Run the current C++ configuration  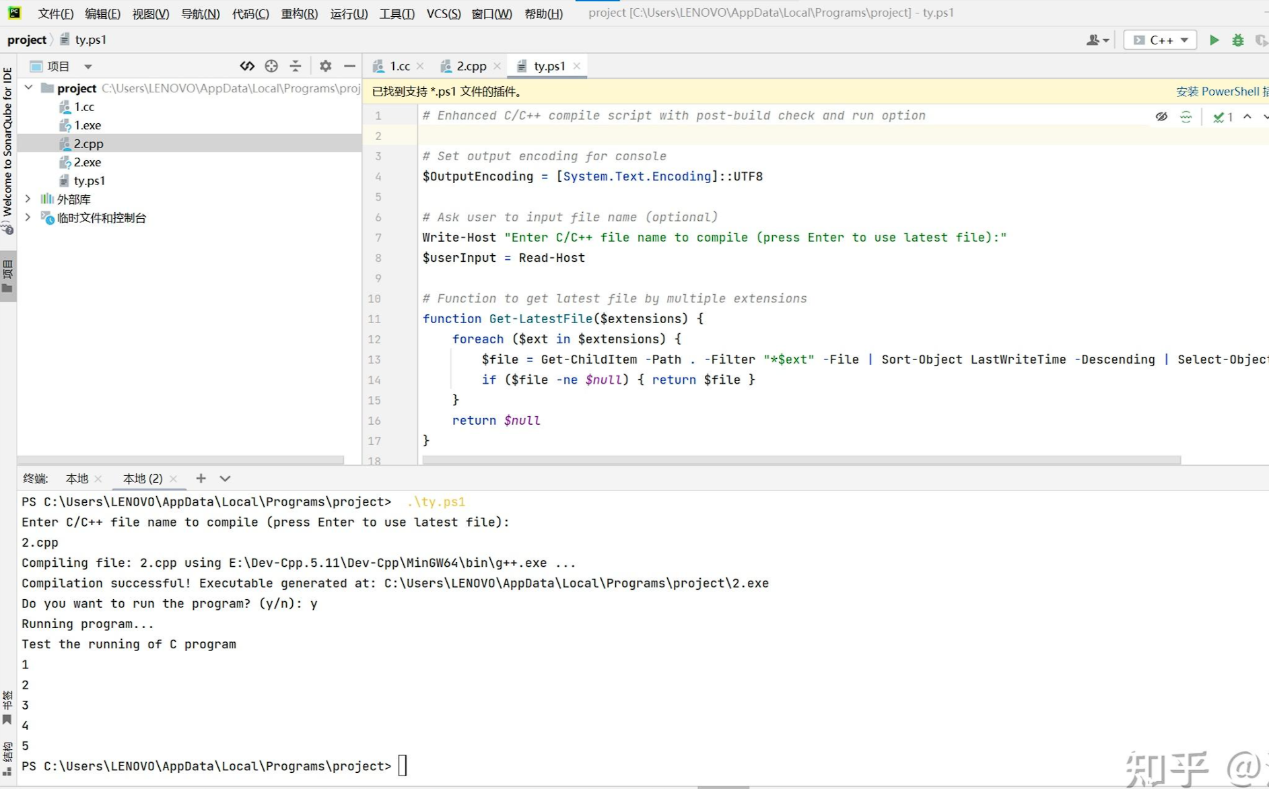[x=1214, y=40]
